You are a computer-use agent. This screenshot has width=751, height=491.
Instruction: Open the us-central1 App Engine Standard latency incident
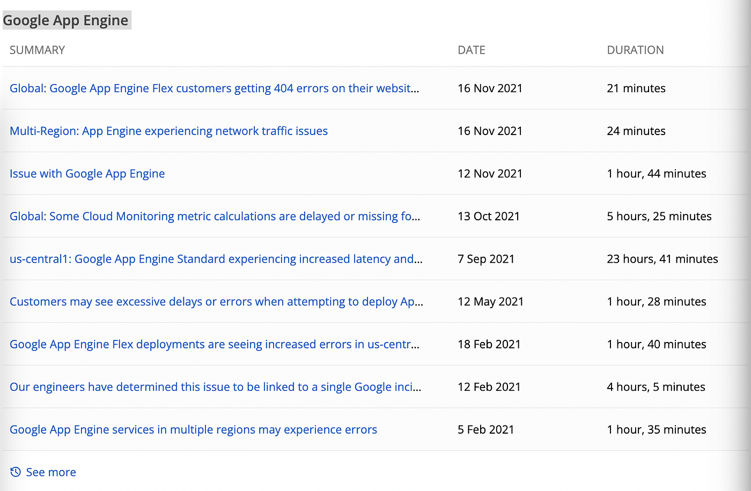216,259
